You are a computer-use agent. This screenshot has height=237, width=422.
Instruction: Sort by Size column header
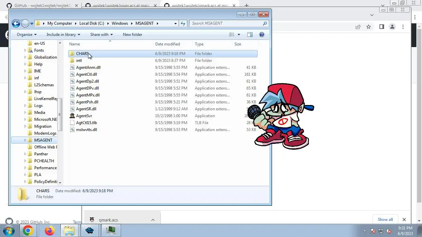[x=245, y=44]
